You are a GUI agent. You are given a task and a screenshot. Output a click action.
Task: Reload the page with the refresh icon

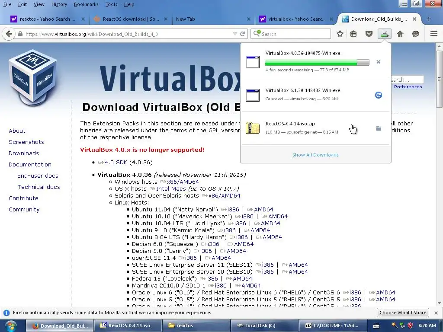pos(242,34)
